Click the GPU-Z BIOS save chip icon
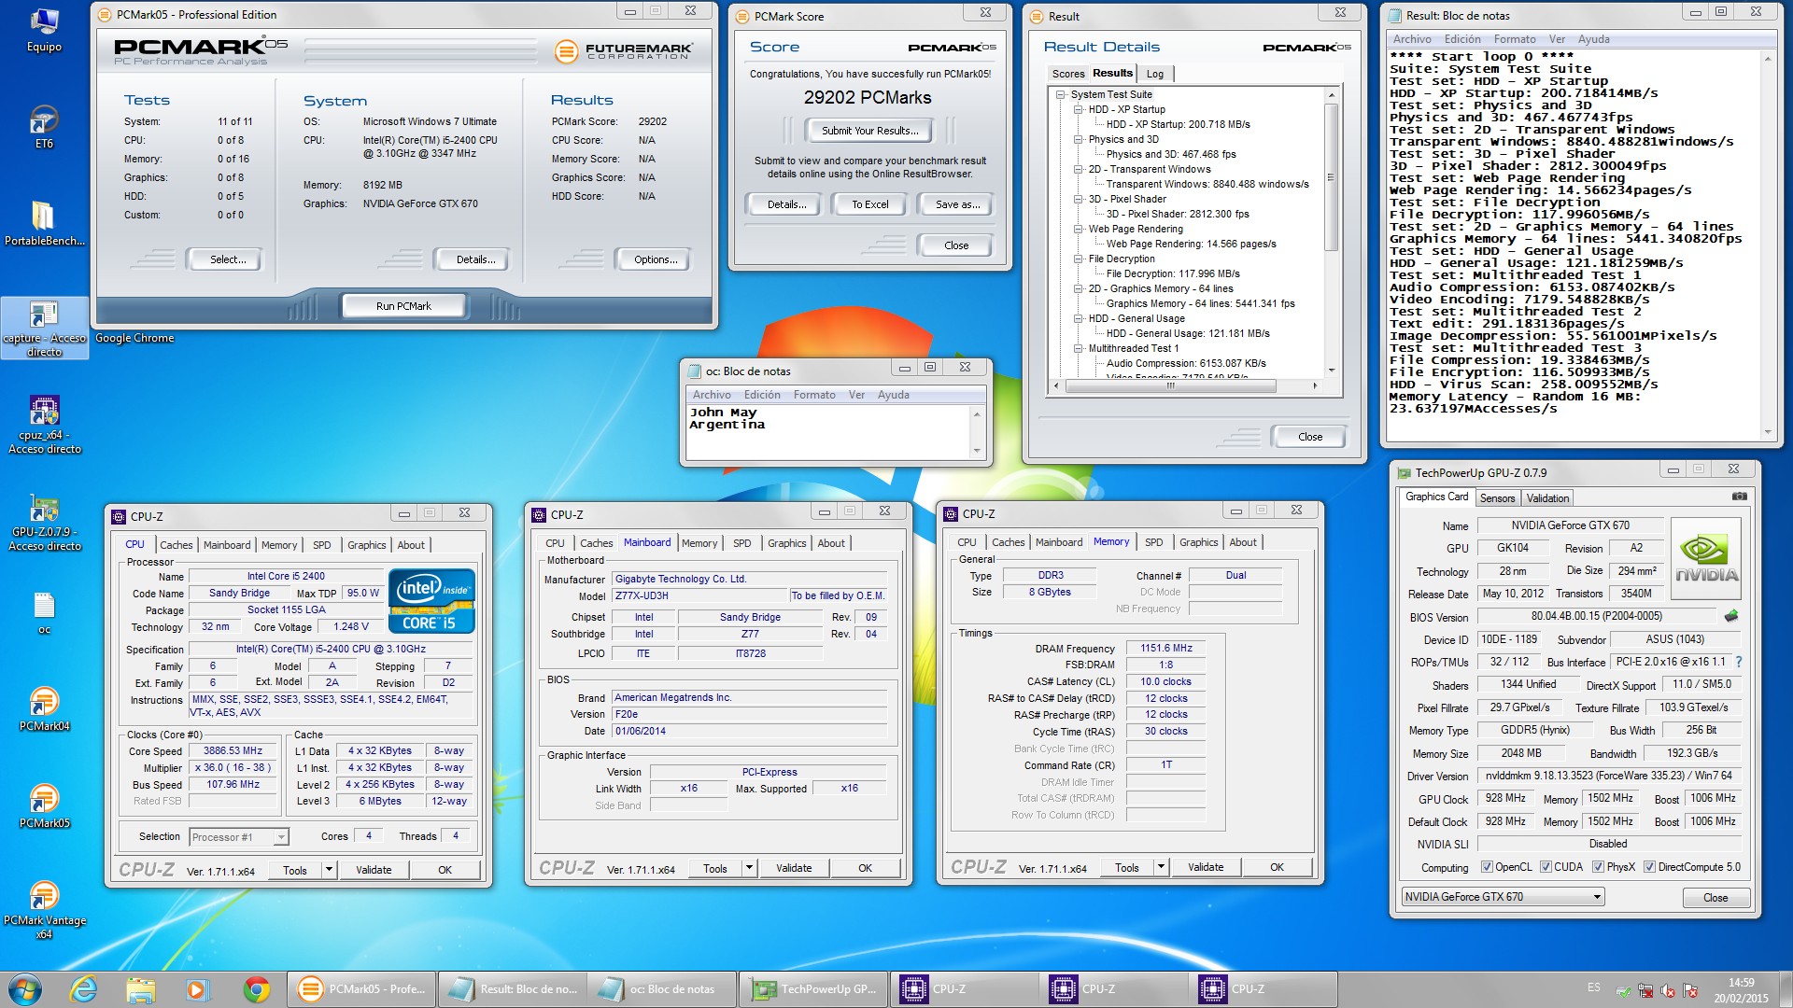The width and height of the screenshot is (1793, 1008). pyautogui.click(x=1731, y=616)
